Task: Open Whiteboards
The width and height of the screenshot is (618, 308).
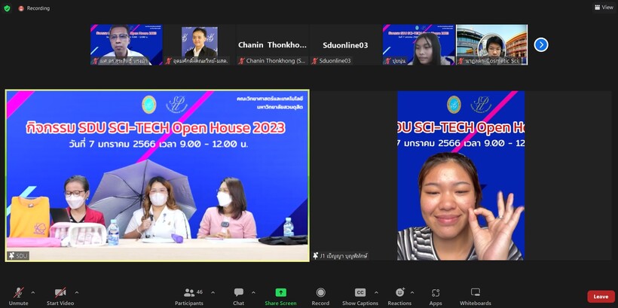Action: (x=476, y=296)
